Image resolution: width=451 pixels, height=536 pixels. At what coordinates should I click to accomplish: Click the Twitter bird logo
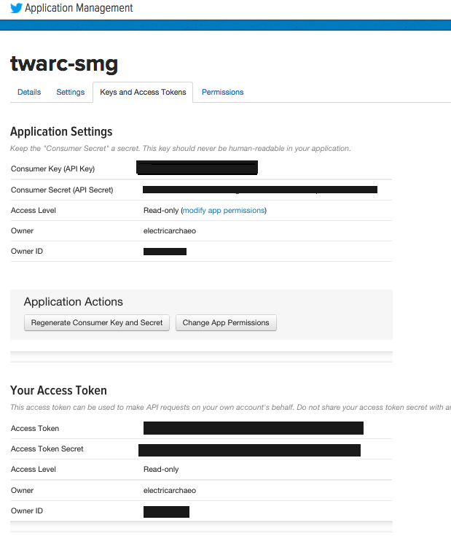16,7
